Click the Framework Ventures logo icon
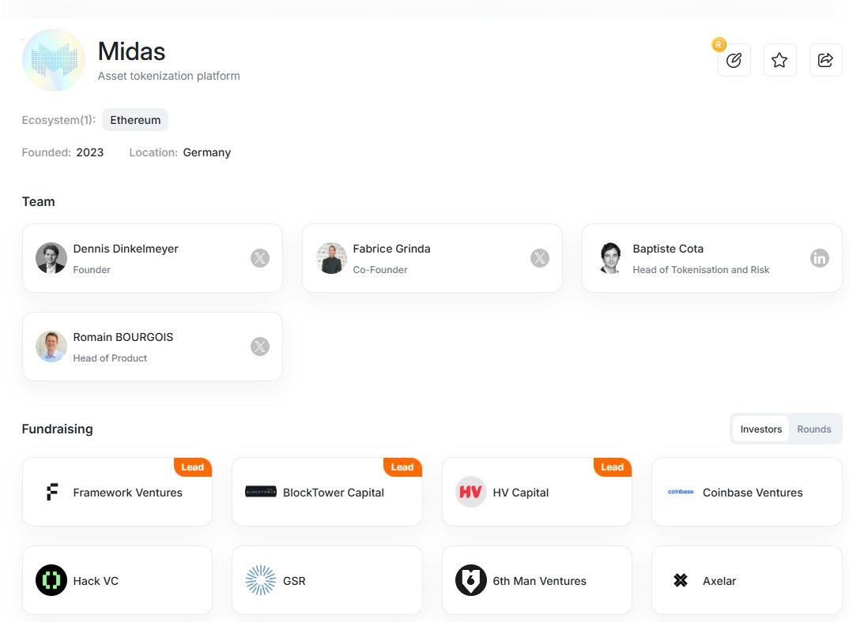The image size is (849, 622). tap(52, 492)
